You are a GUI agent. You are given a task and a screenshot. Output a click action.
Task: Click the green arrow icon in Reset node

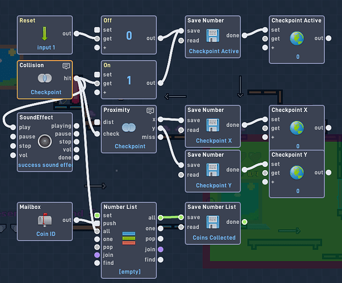pyautogui.click(x=45, y=33)
